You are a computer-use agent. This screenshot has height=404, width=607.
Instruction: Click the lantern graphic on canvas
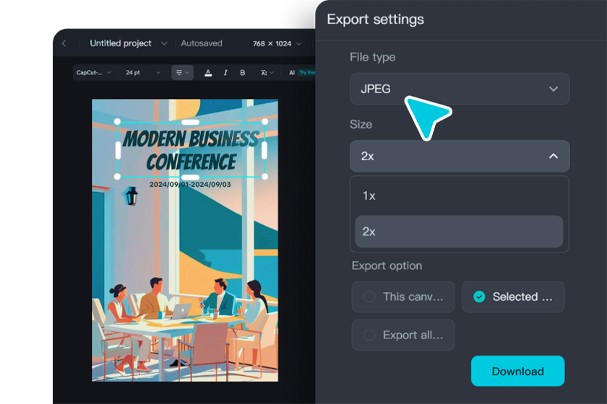[x=132, y=196]
